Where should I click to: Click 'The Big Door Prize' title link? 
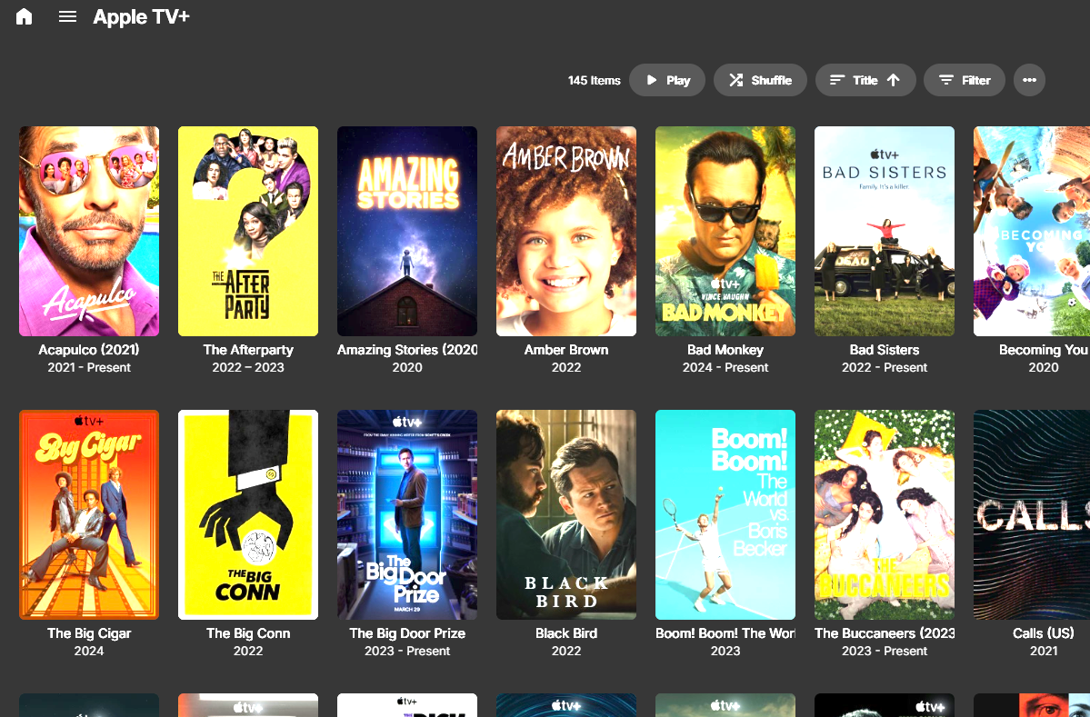(x=407, y=633)
